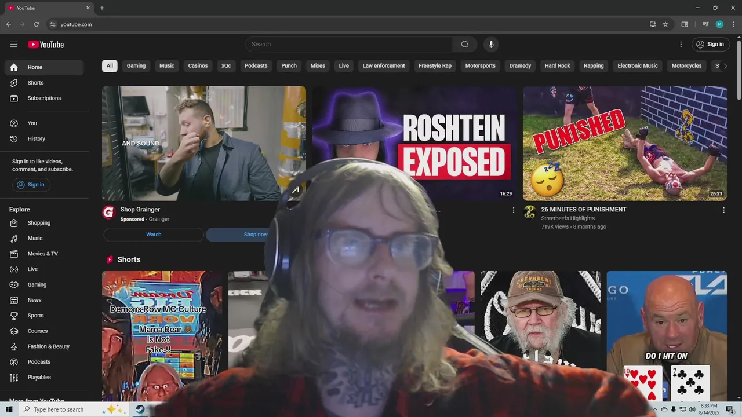Click the YouTube logo
This screenshot has width=742, height=417.
click(46, 45)
